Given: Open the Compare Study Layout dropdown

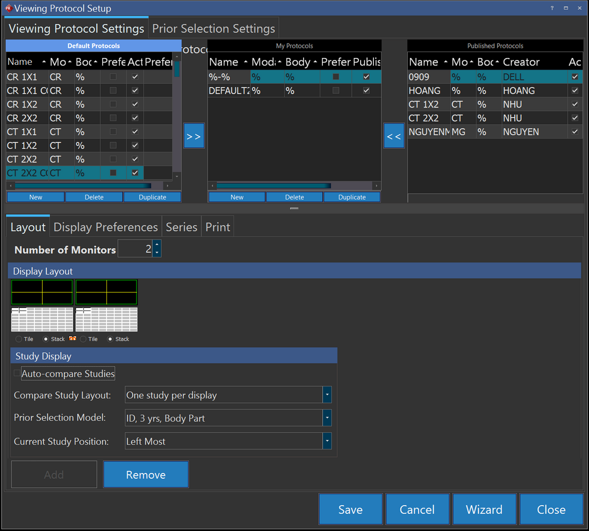Looking at the screenshot, I should (x=327, y=395).
